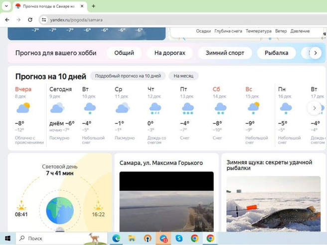Open Вчера 8 дек forecast

(x=29, y=115)
